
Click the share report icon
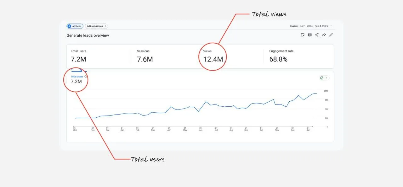click(317, 35)
